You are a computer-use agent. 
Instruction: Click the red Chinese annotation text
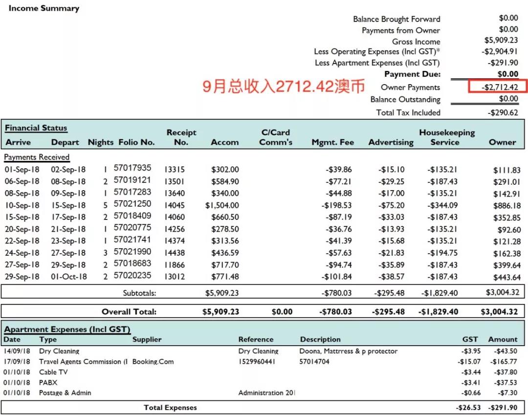pyautogui.click(x=284, y=87)
